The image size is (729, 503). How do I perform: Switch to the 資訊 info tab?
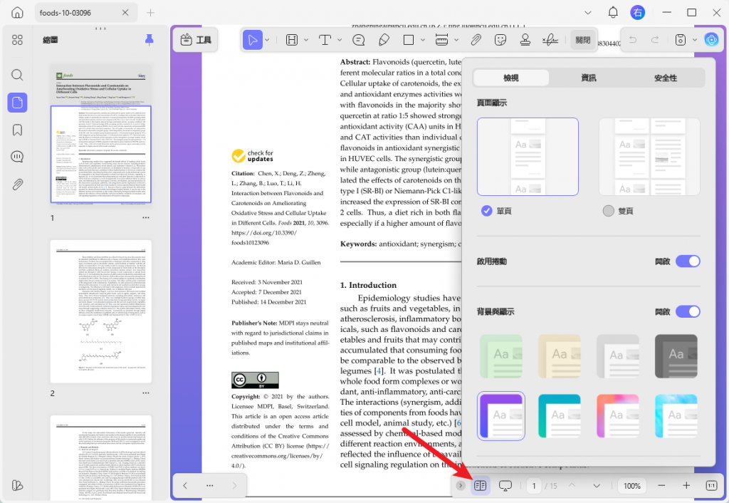coord(589,78)
